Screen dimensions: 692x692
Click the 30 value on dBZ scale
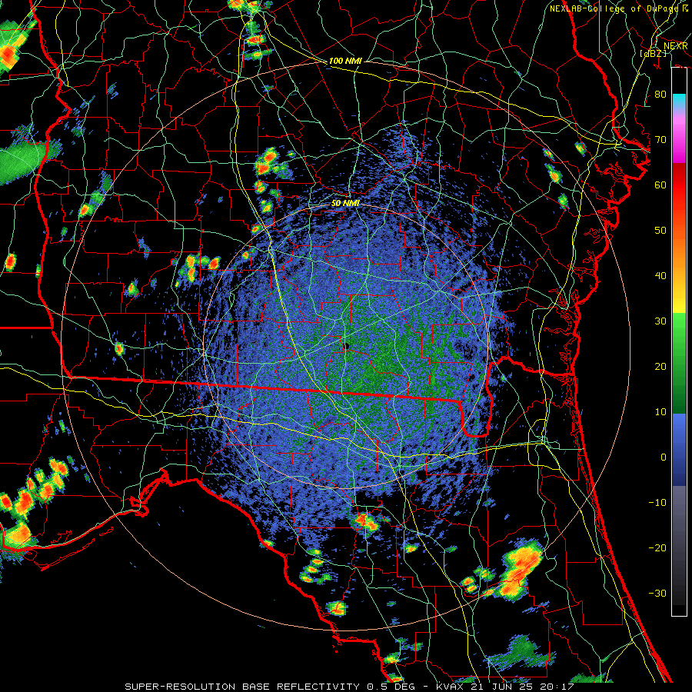pyautogui.click(x=660, y=321)
